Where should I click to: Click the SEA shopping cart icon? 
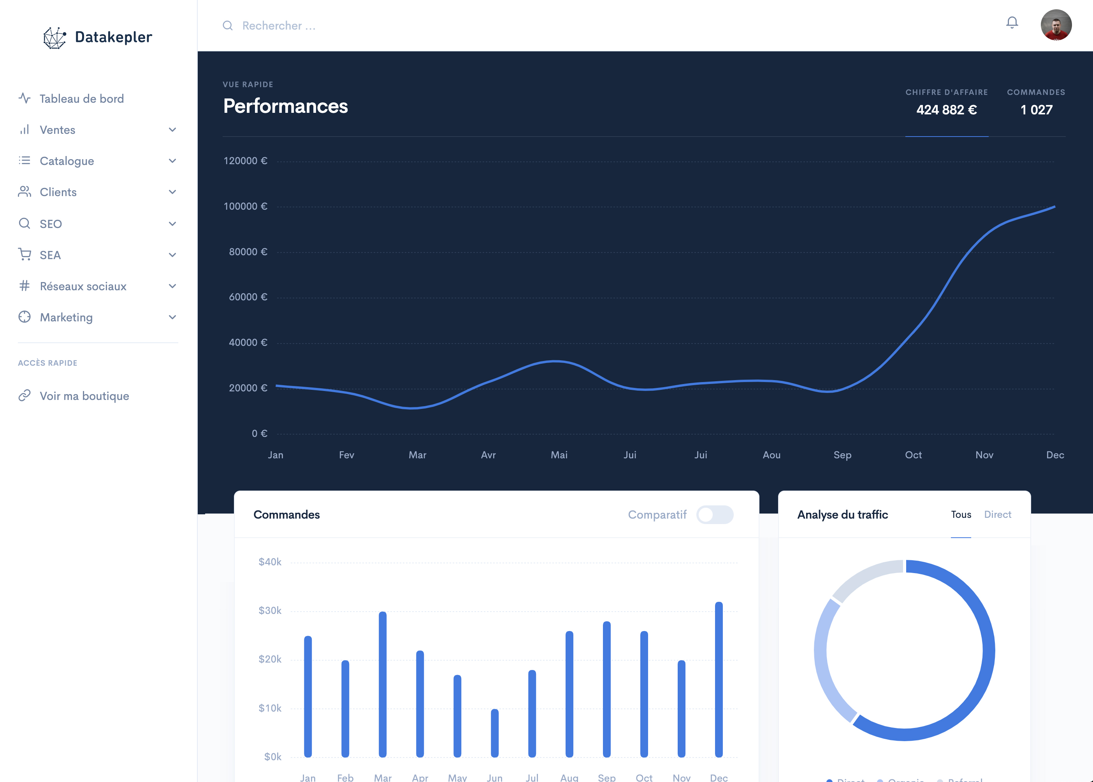coord(25,254)
